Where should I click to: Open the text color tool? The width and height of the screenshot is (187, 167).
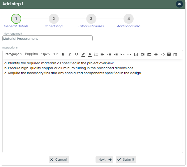(x=90, y=55)
